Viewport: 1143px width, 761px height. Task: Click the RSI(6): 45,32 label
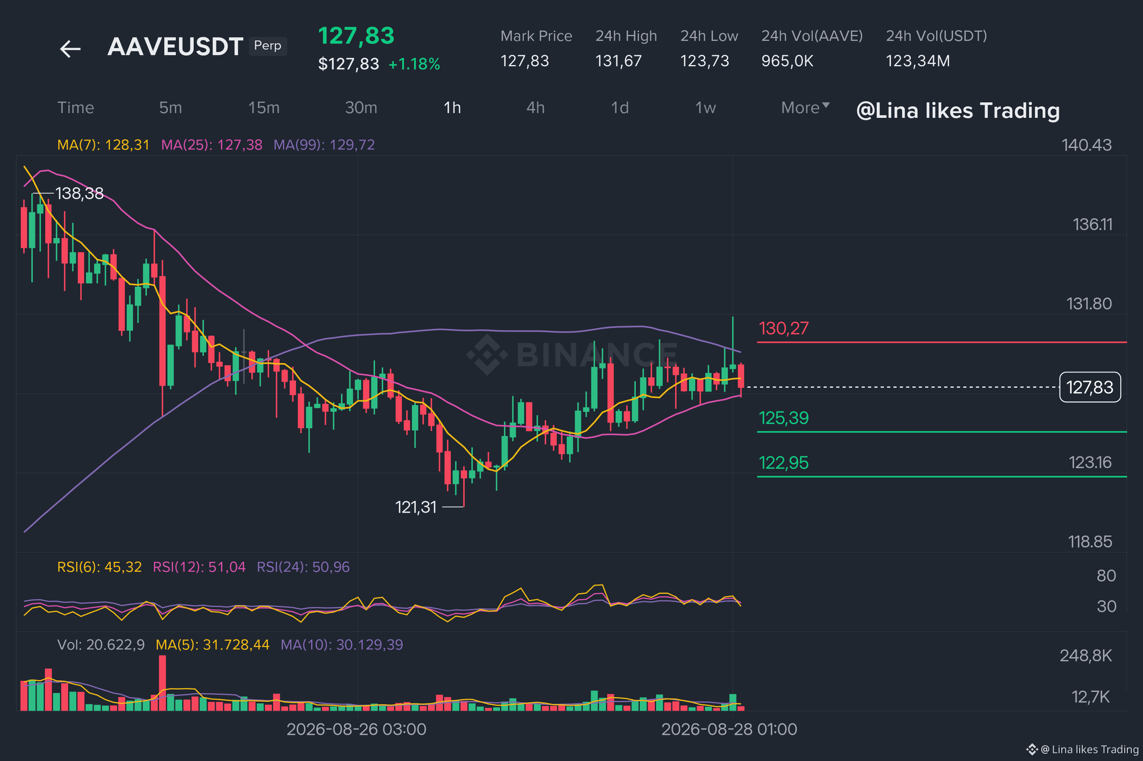(x=100, y=567)
